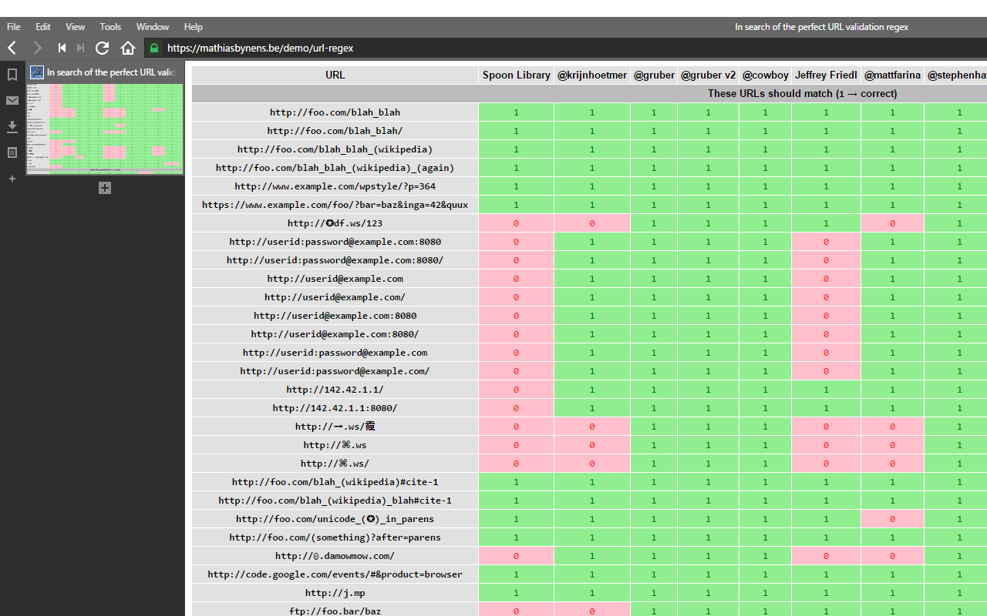Click http://foo.com/blah_(wikipedia)#cite-1 URL cell

click(335, 482)
